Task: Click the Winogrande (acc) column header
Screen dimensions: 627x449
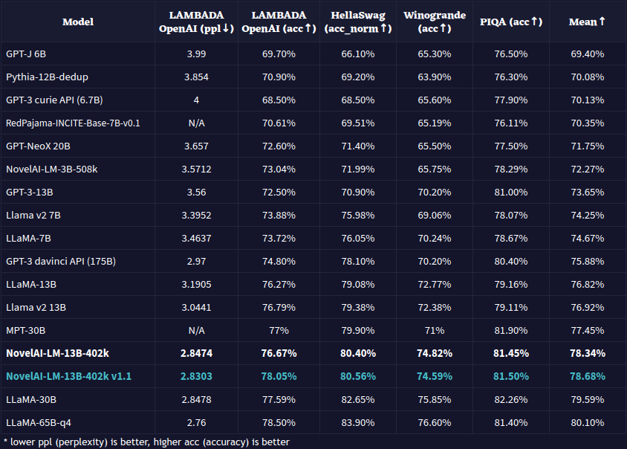Action: click(435, 22)
